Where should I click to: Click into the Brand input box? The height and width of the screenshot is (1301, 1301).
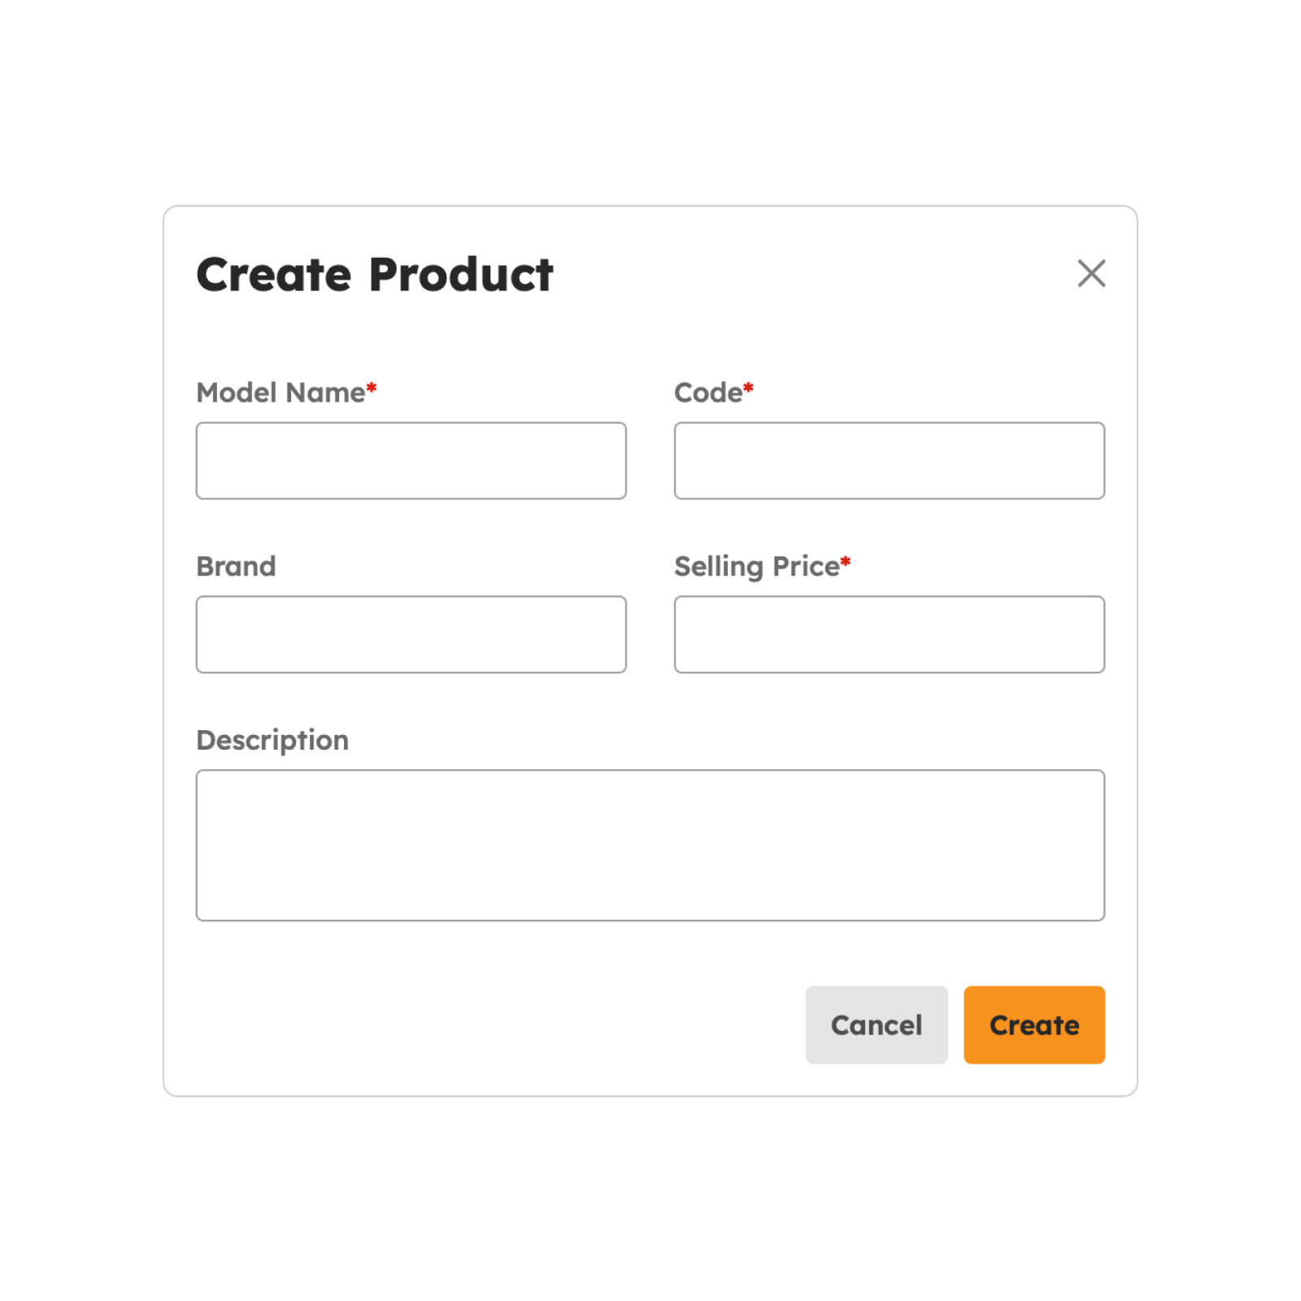[411, 634]
